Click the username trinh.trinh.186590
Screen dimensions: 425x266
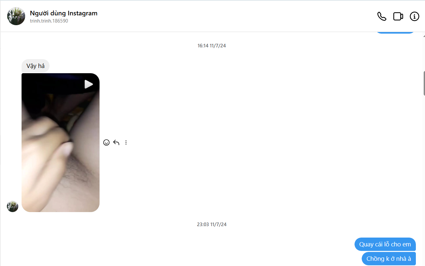point(49,21)
